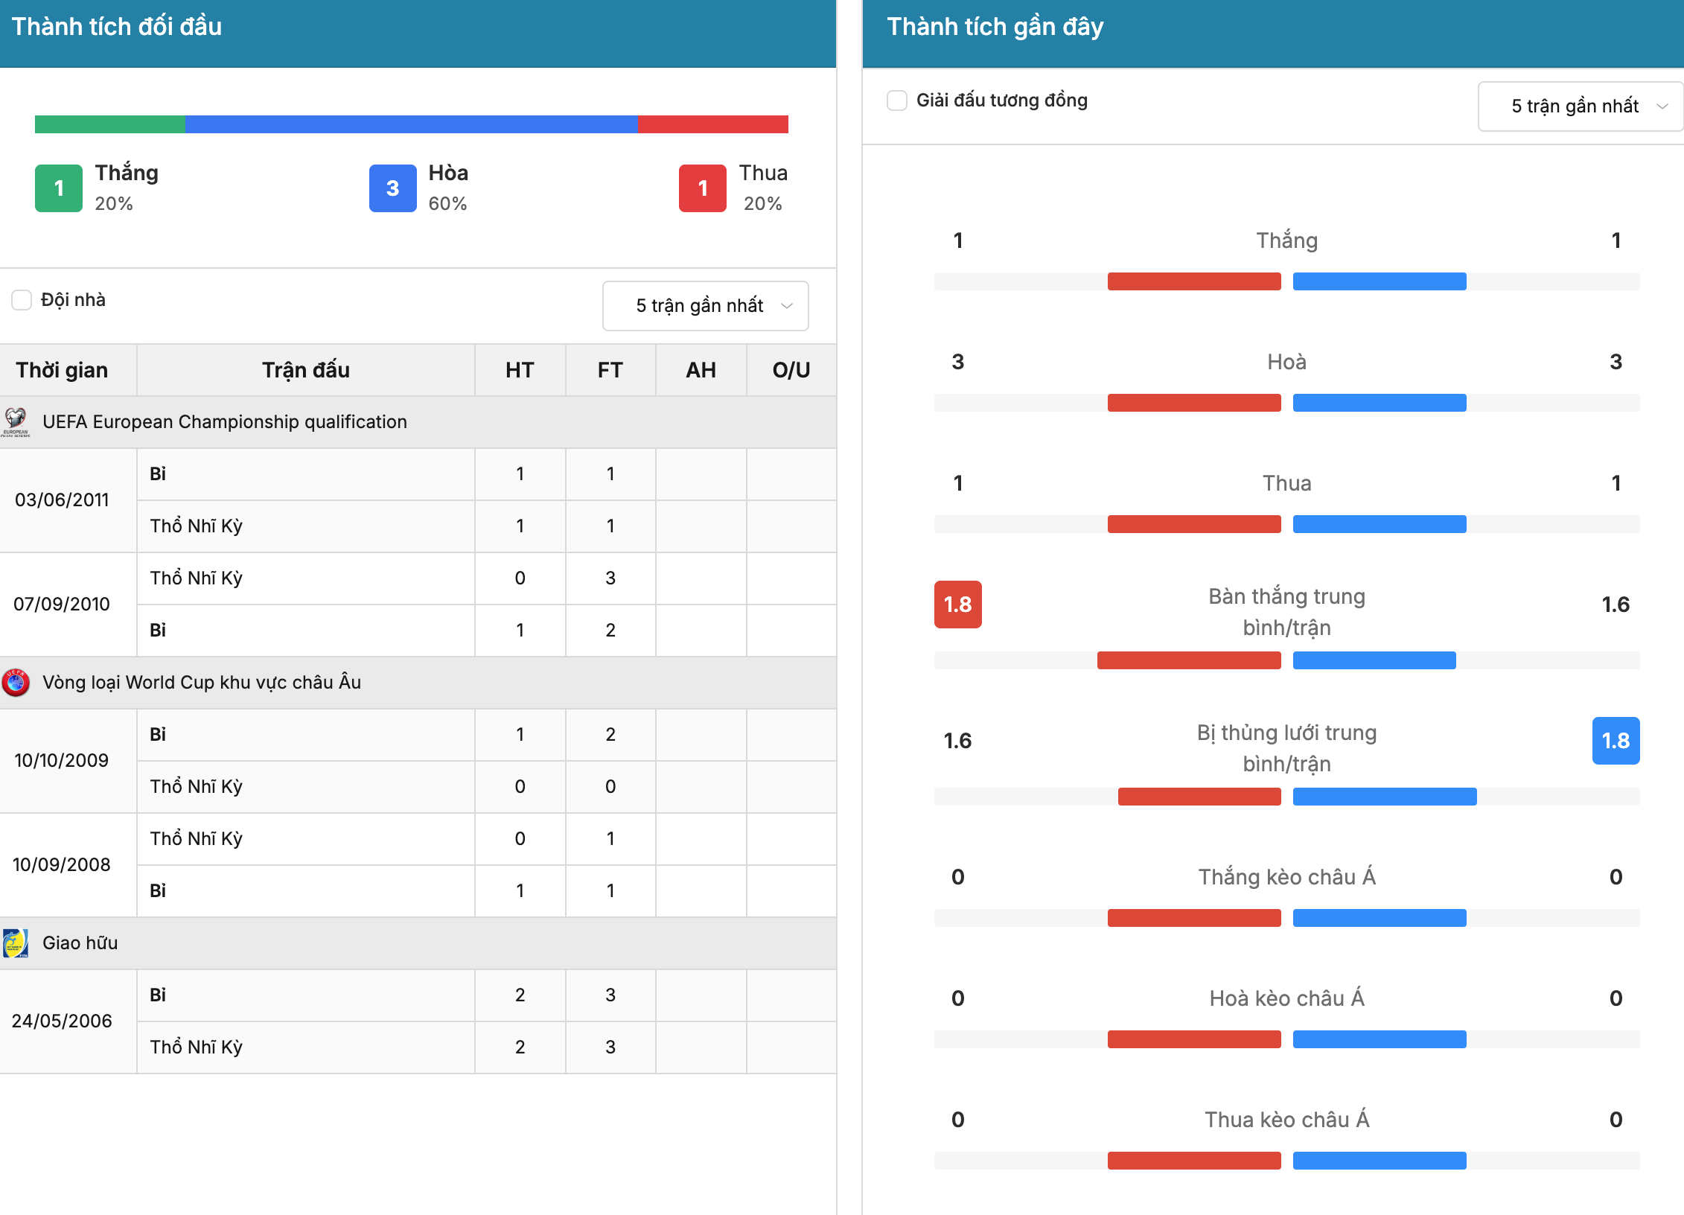
Task: Click the blue 1.8 goals-conceded badge
Action: 1616,741
